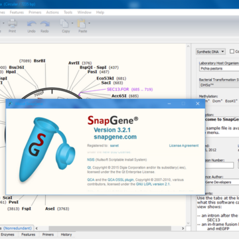This screenshot has height=239, width=239.
Task: Open the Window menu
Action: (84, 13)
